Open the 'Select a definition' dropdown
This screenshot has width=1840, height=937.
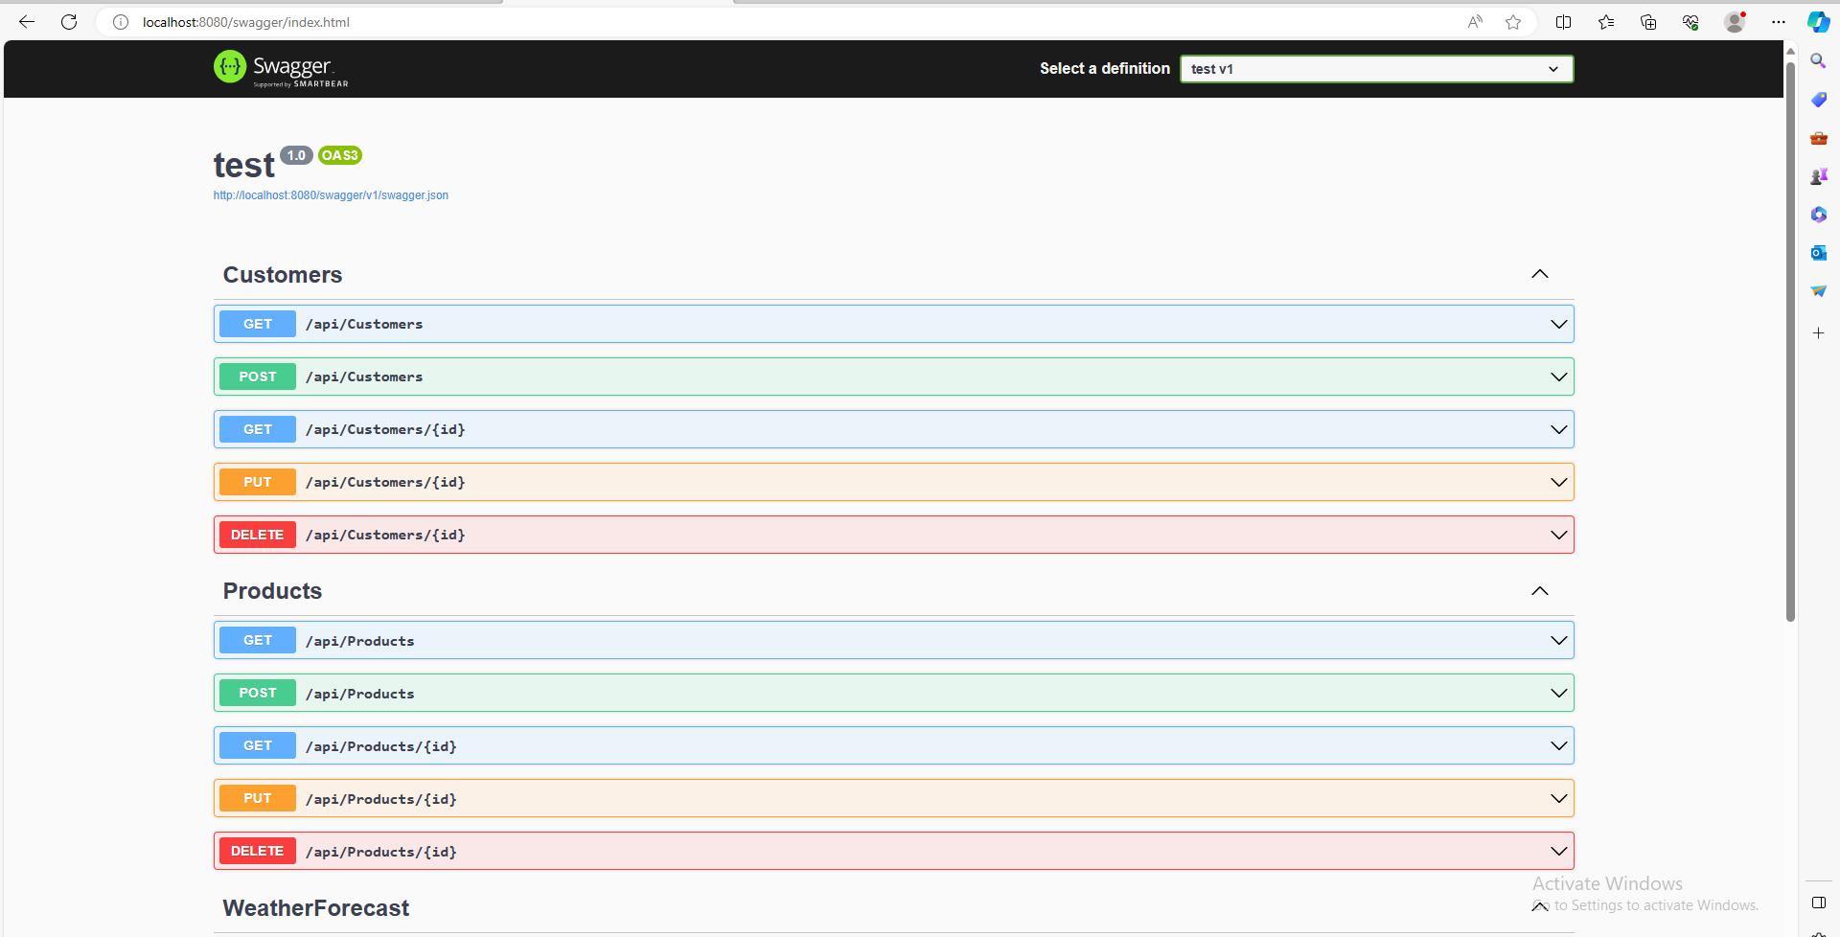click(1376, 69)
